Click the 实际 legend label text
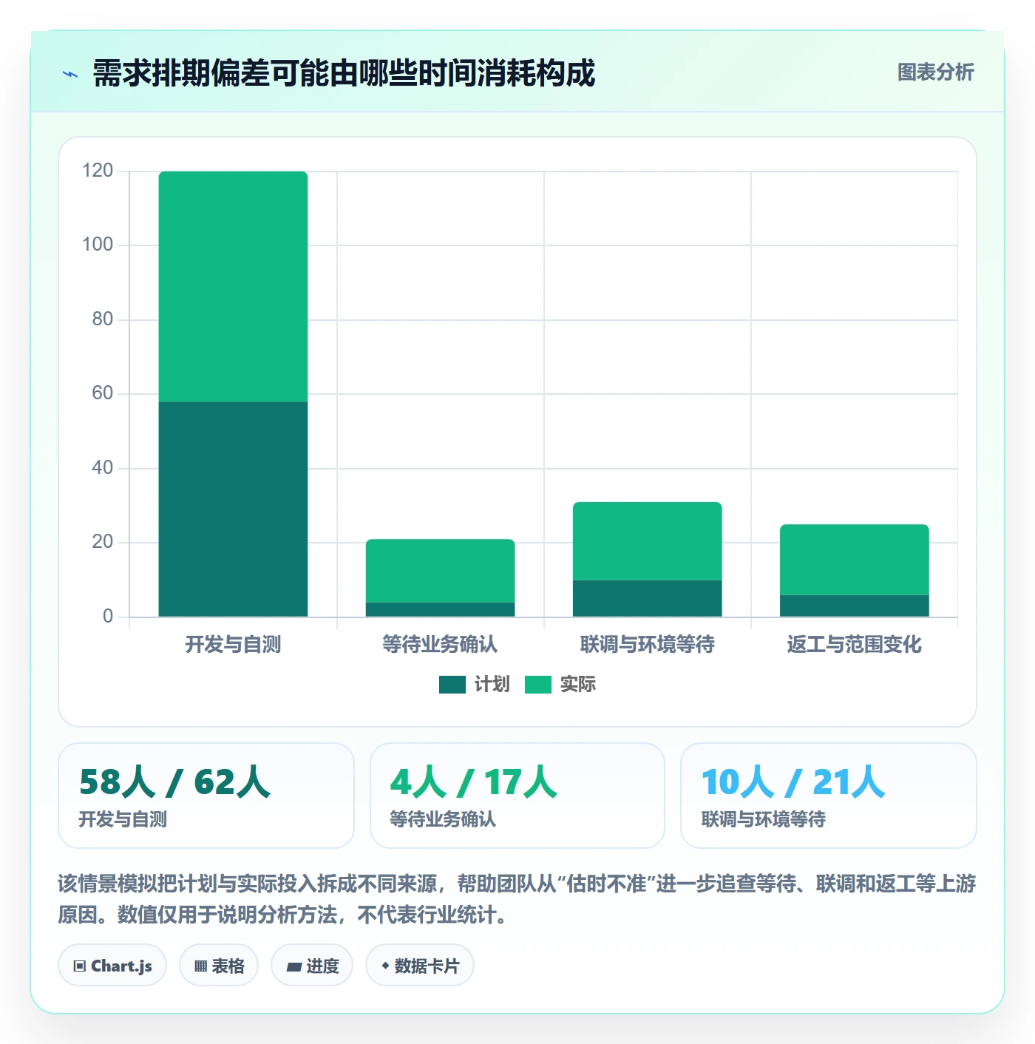Image resolution: width=1035 pixels, height=1044 pixels. click(577, 685)
